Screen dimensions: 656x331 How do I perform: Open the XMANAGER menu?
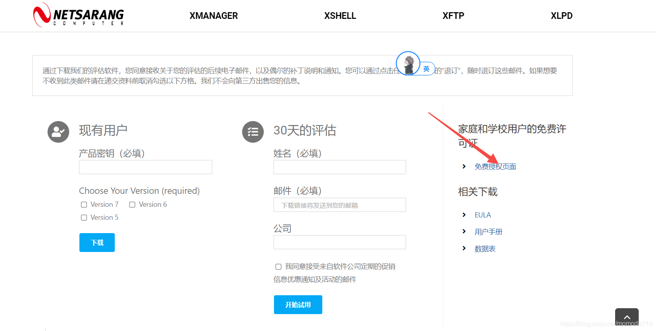tap(214, 16)
